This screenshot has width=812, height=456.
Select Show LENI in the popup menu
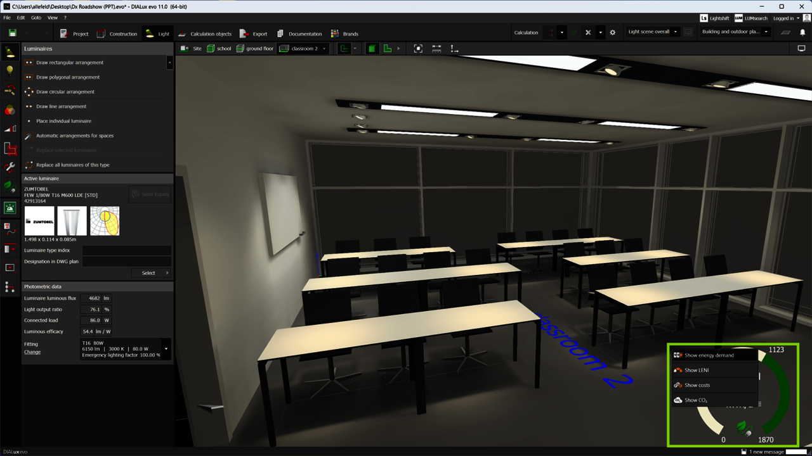click(697, 370)
